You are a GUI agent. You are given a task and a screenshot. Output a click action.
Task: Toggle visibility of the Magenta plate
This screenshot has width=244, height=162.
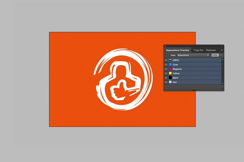pyautogui.click(x=166, y=69)
